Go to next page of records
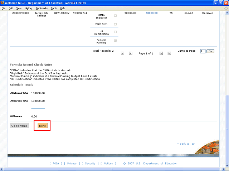 (161, 53)
